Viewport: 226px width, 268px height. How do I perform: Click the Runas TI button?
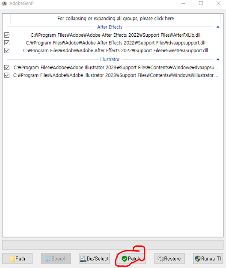coord(208,258)
